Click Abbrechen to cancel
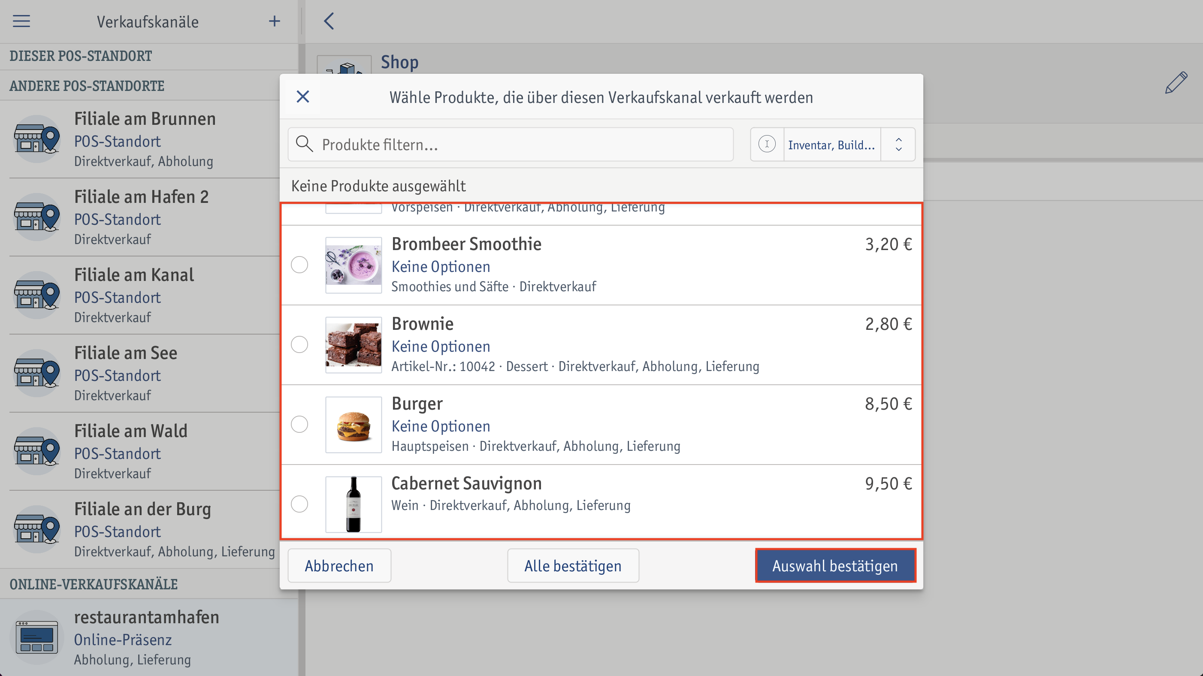The height and width of the screenshot is (676, 1203). click(x=339, y=565)
